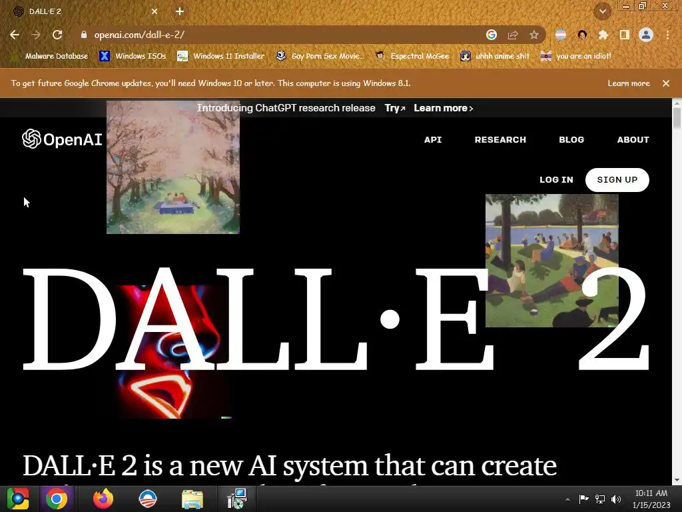The width and height of the screenshot is (682, 512).
Task: Open the Windows ISOs bookmark
Action: coord(133,56)
